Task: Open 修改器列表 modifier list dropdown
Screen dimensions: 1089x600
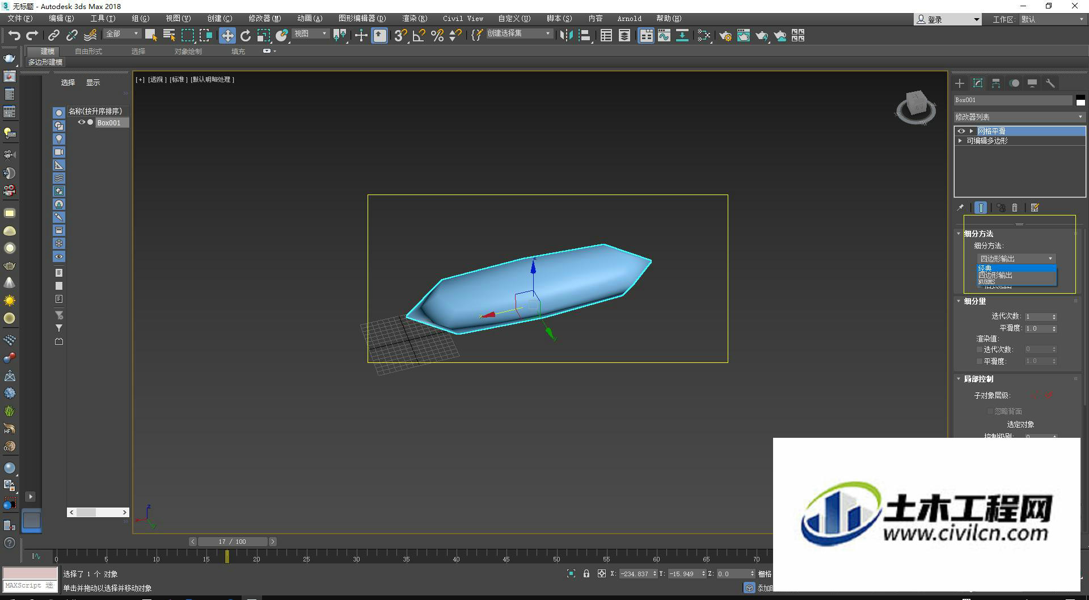Action: coord(1019,117)
